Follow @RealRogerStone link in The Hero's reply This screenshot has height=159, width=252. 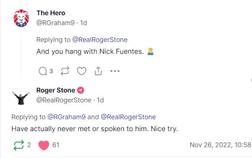[x=100, y=39]
